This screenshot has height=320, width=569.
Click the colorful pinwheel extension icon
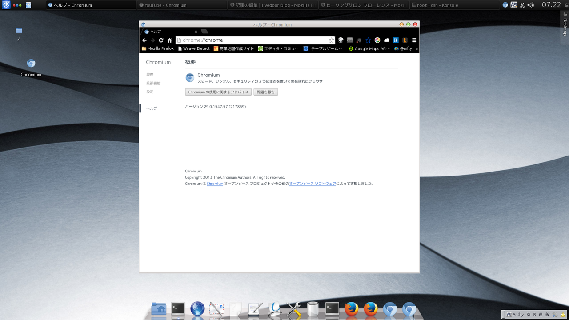pyautogui.click(x=377, y=40)
